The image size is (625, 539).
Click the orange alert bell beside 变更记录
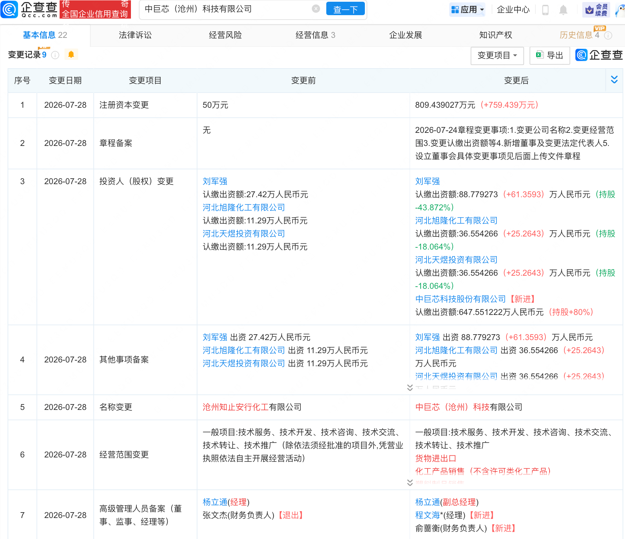tap(71, 55)
